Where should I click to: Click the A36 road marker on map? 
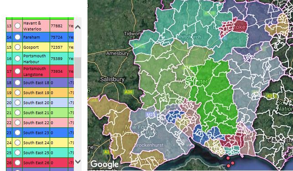[129, 92]
